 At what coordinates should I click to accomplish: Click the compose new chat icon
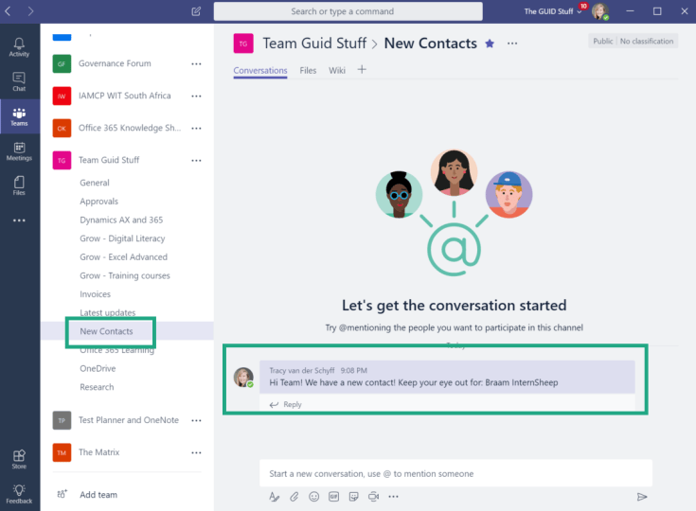[196, 11]
